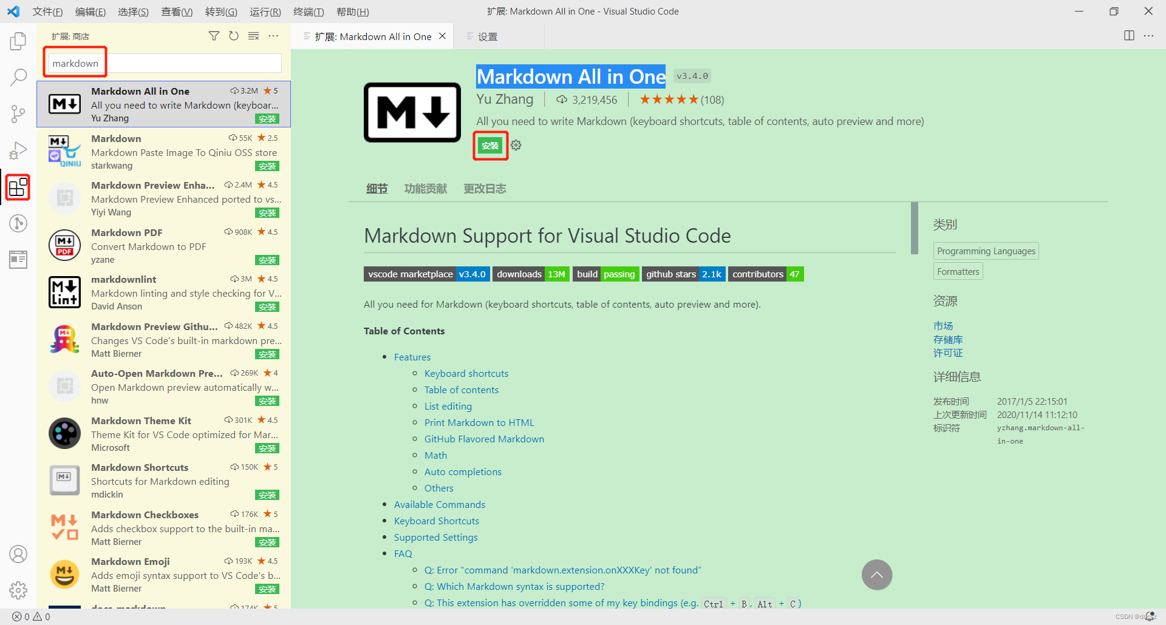Install markdownlint from the list

(267, 307)
